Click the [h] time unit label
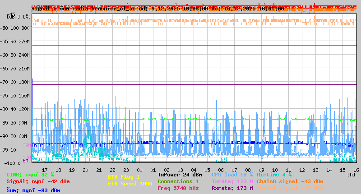 (x=351, y=175)
